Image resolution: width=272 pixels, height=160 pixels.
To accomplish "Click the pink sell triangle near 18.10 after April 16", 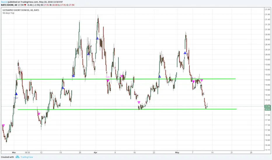I will click(x=139, y=103).
